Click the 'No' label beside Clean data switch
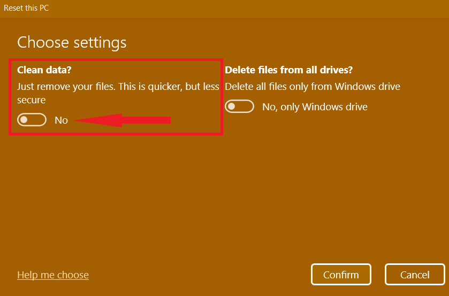This screenshot has height=296, width=449. click(62, 120)
